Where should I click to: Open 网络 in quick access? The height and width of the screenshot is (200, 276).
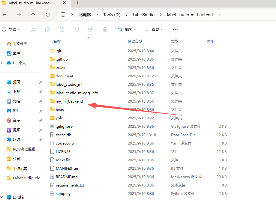[13, 139]
